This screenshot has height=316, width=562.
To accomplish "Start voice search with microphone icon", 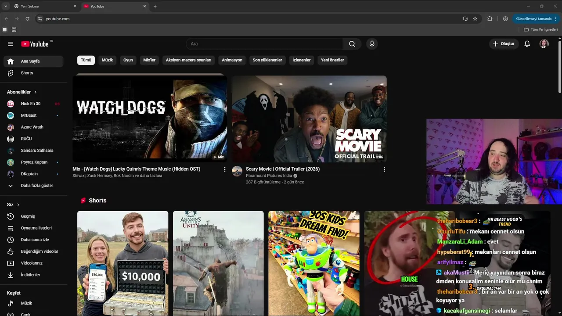I will pyautogui.click(x=372, y=44).
